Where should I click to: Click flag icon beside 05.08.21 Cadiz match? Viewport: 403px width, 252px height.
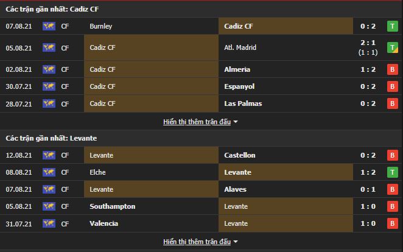[49, 47]
